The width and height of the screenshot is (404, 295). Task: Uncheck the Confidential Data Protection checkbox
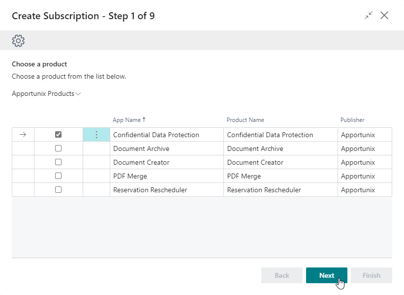coord(59,135)
